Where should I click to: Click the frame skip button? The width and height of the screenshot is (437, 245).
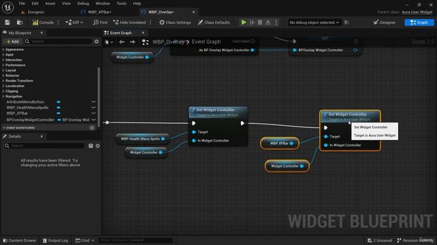pos(252,22)
